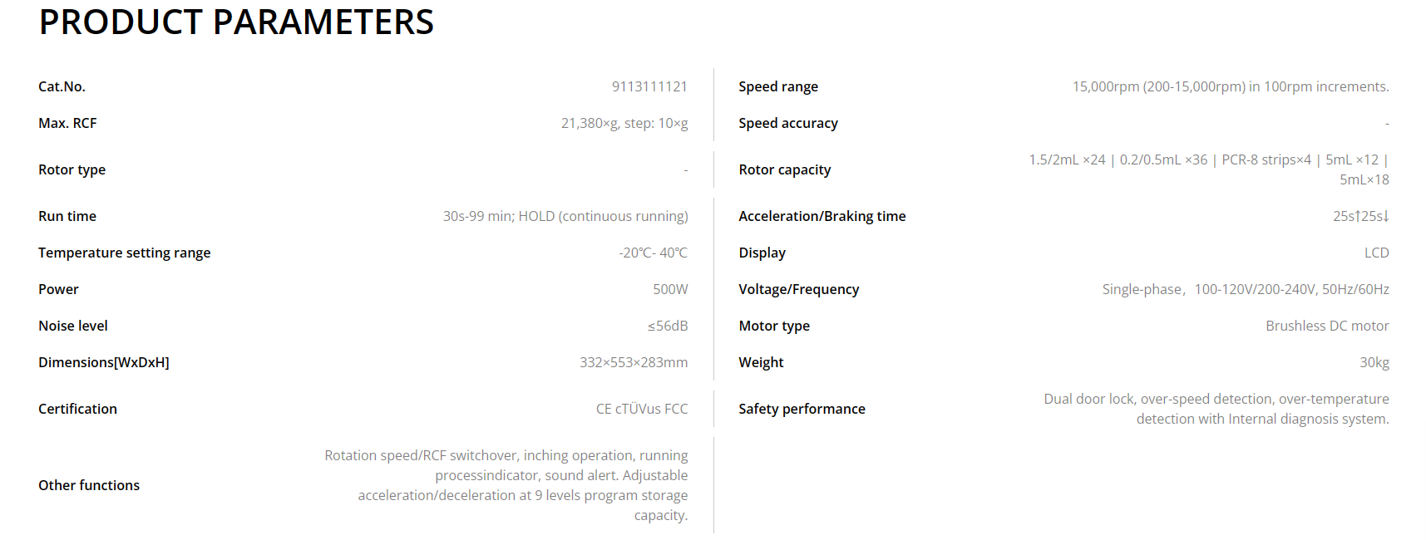The image size is (1426, 540).
Task: Click the Speed range value text
Action: pyautogui.click(x=1231, y=86)
